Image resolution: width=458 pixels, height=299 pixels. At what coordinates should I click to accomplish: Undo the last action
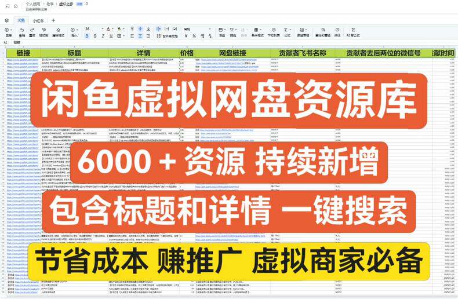(x=22, y=32)
